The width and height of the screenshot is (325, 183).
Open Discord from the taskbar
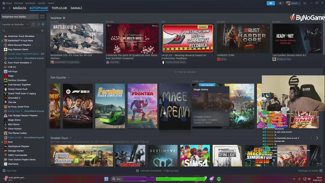tap(212, 179)
